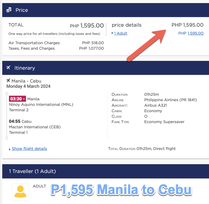The width and height of the screenshot is (209, 204).
Task: Click the Economy Supersaver fare type
Action: pos(164,122)
